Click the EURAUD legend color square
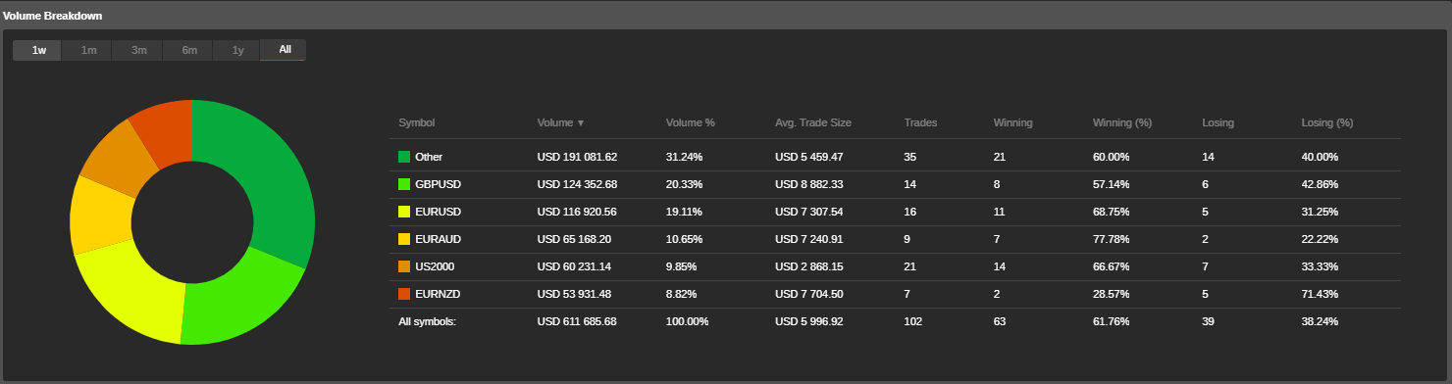This screenshot has height=384, width=1452. click(404, 239)
